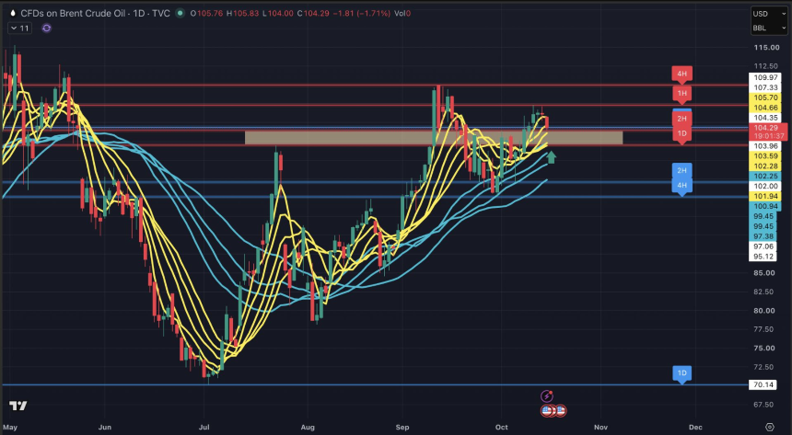
Task: Click the cyan 100.94 price label
Action: pos(765,206)
